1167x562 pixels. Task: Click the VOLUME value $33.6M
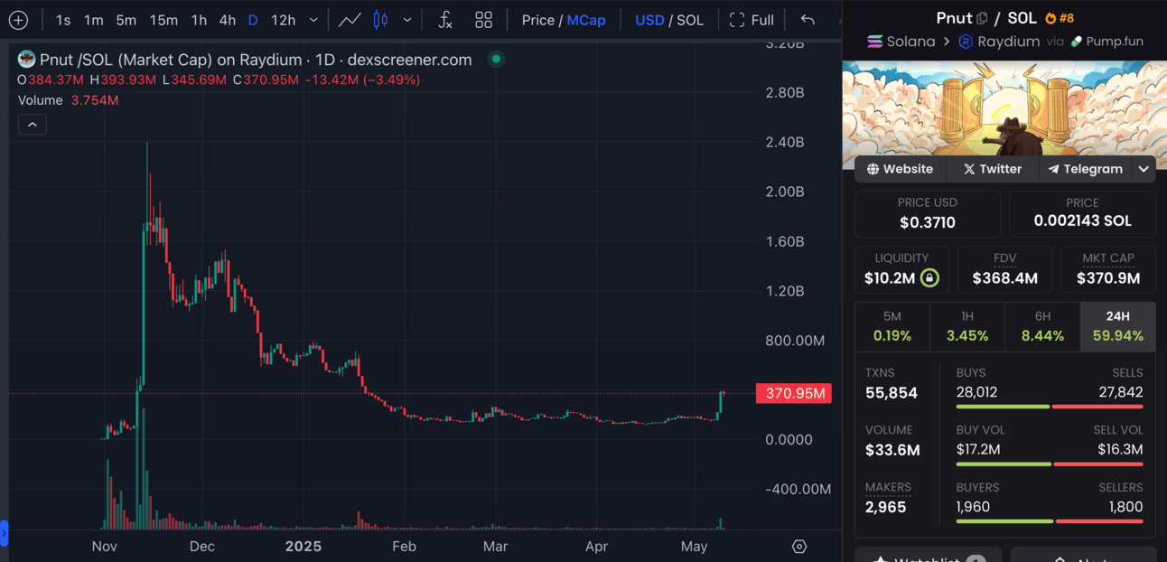click(892, 450)
